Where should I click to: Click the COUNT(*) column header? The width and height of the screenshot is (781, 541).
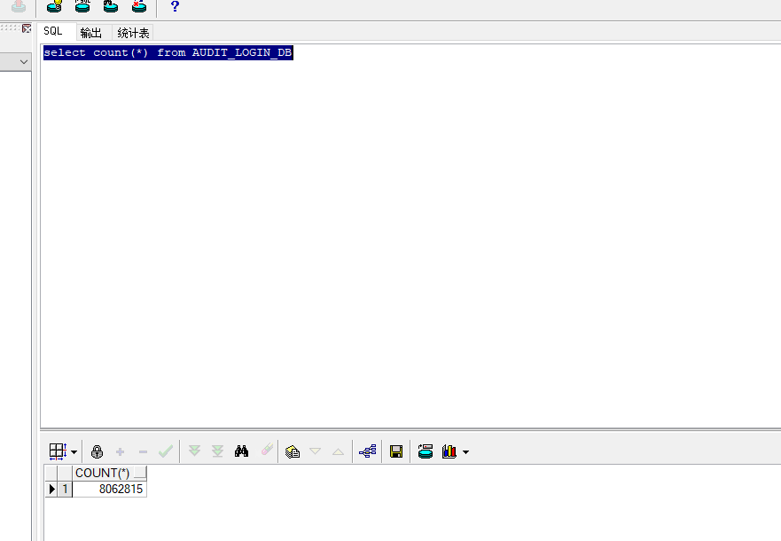[x=103, y=473]
